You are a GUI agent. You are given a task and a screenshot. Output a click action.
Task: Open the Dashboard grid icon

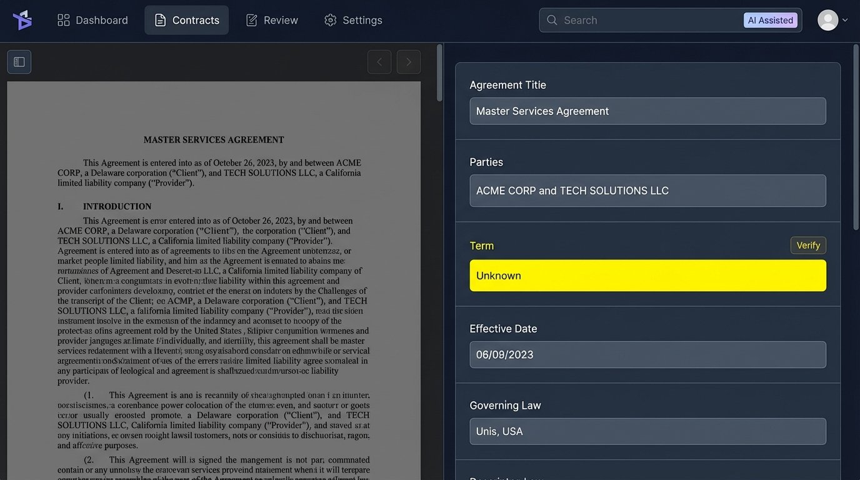(63, 19)
